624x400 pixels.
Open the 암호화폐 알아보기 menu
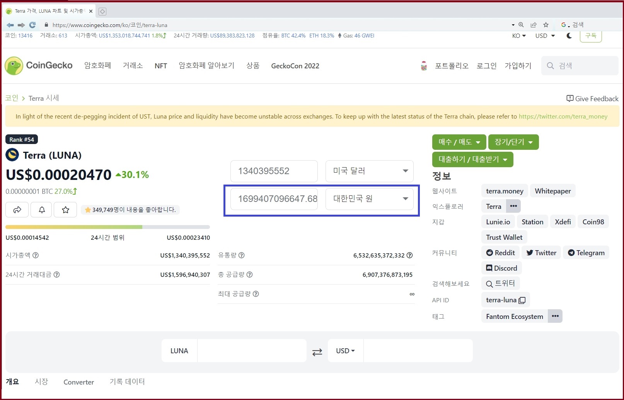(x=206, y=66)
